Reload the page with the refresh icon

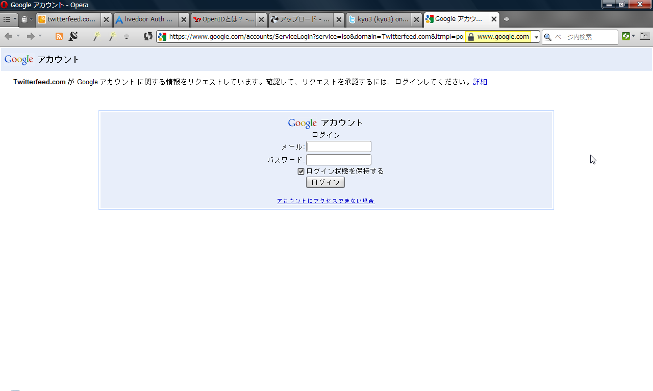point(148,36)
